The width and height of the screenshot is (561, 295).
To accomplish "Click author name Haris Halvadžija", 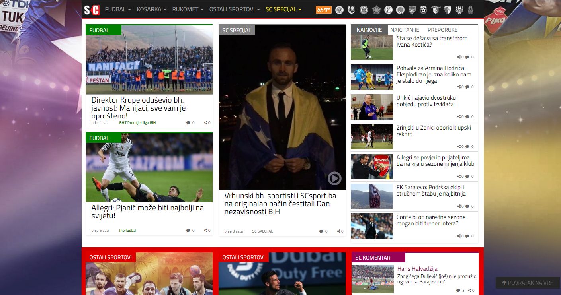I will click(x=417, y=269).
